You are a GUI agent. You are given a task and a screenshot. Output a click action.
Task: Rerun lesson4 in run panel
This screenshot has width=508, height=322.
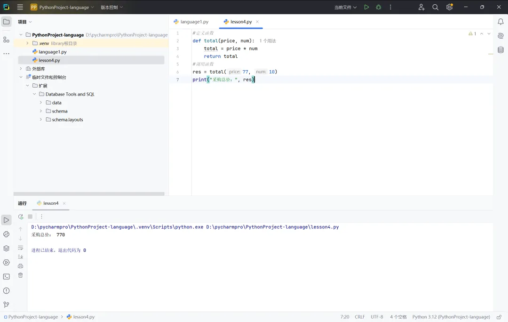(21, 217)
